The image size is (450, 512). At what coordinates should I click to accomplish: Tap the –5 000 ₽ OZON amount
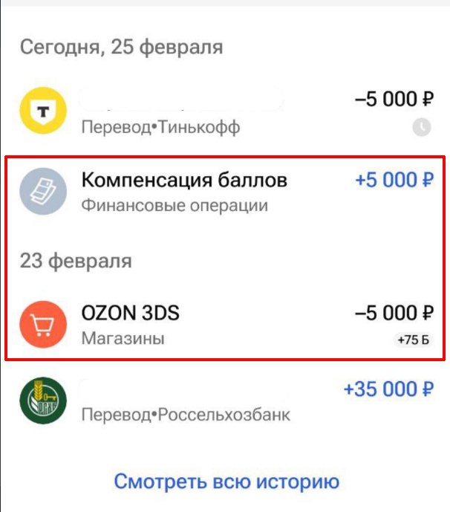click(x=394, y=313)
